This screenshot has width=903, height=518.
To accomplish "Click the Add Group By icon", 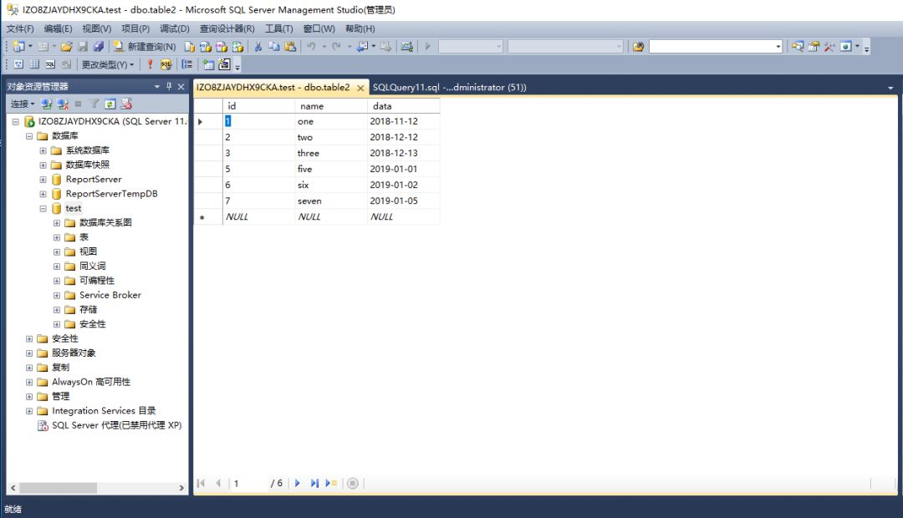I will coord(187,64).
